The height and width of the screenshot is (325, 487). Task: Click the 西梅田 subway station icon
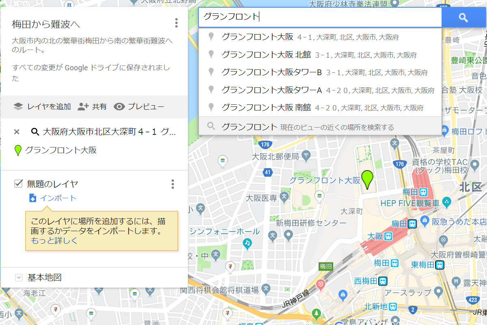pos(383,281)
